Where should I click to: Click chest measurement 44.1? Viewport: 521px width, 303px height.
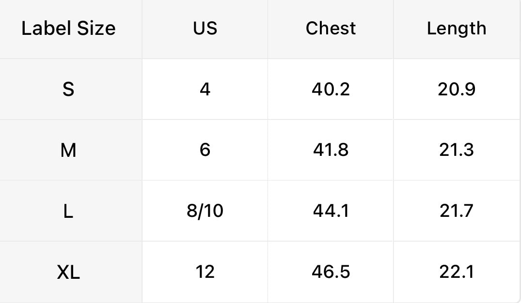coord(331,211)
